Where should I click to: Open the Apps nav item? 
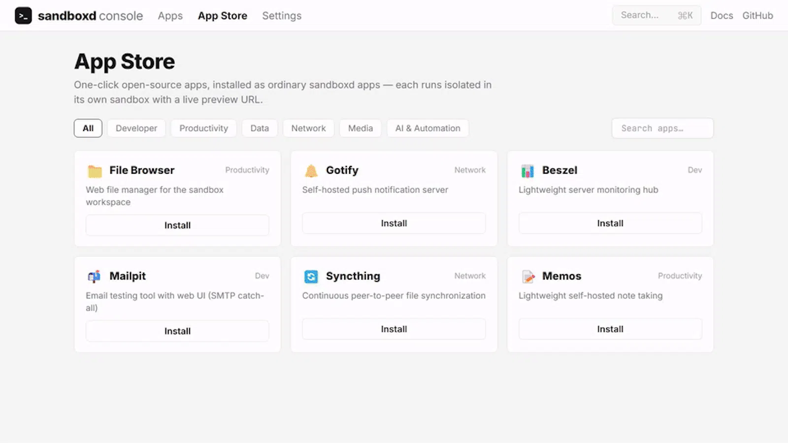tap(170, 16)
